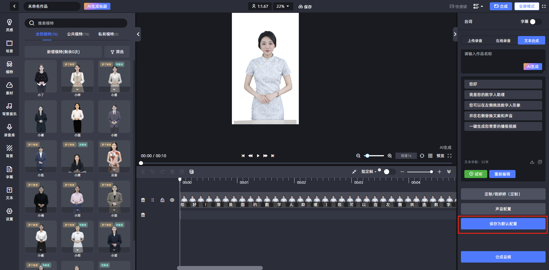Open the 倍速1x playback speed selector
Screen dimensions: 549x270
pyautogui.click(x=406, y=156)
